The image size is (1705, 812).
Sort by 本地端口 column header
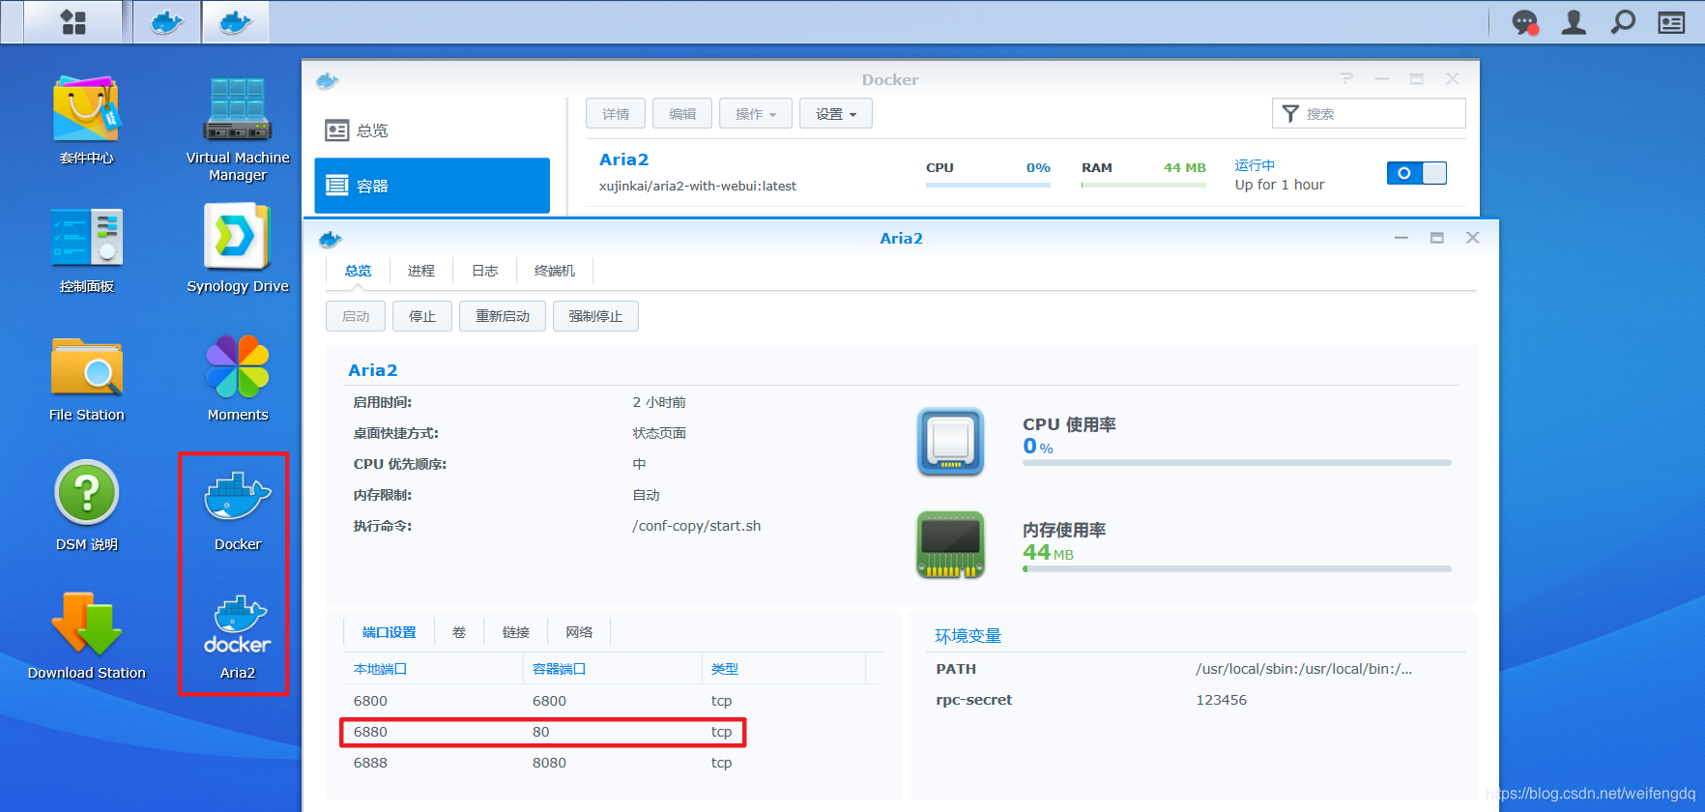coord(433,669)
